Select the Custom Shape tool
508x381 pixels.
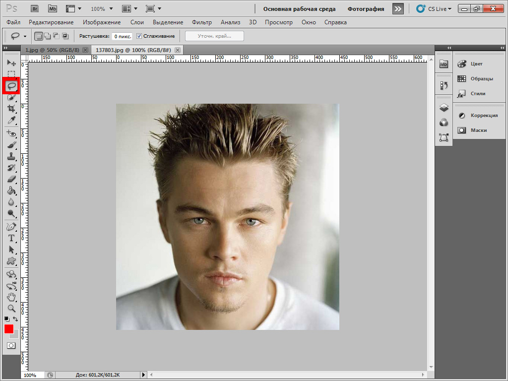11,261
